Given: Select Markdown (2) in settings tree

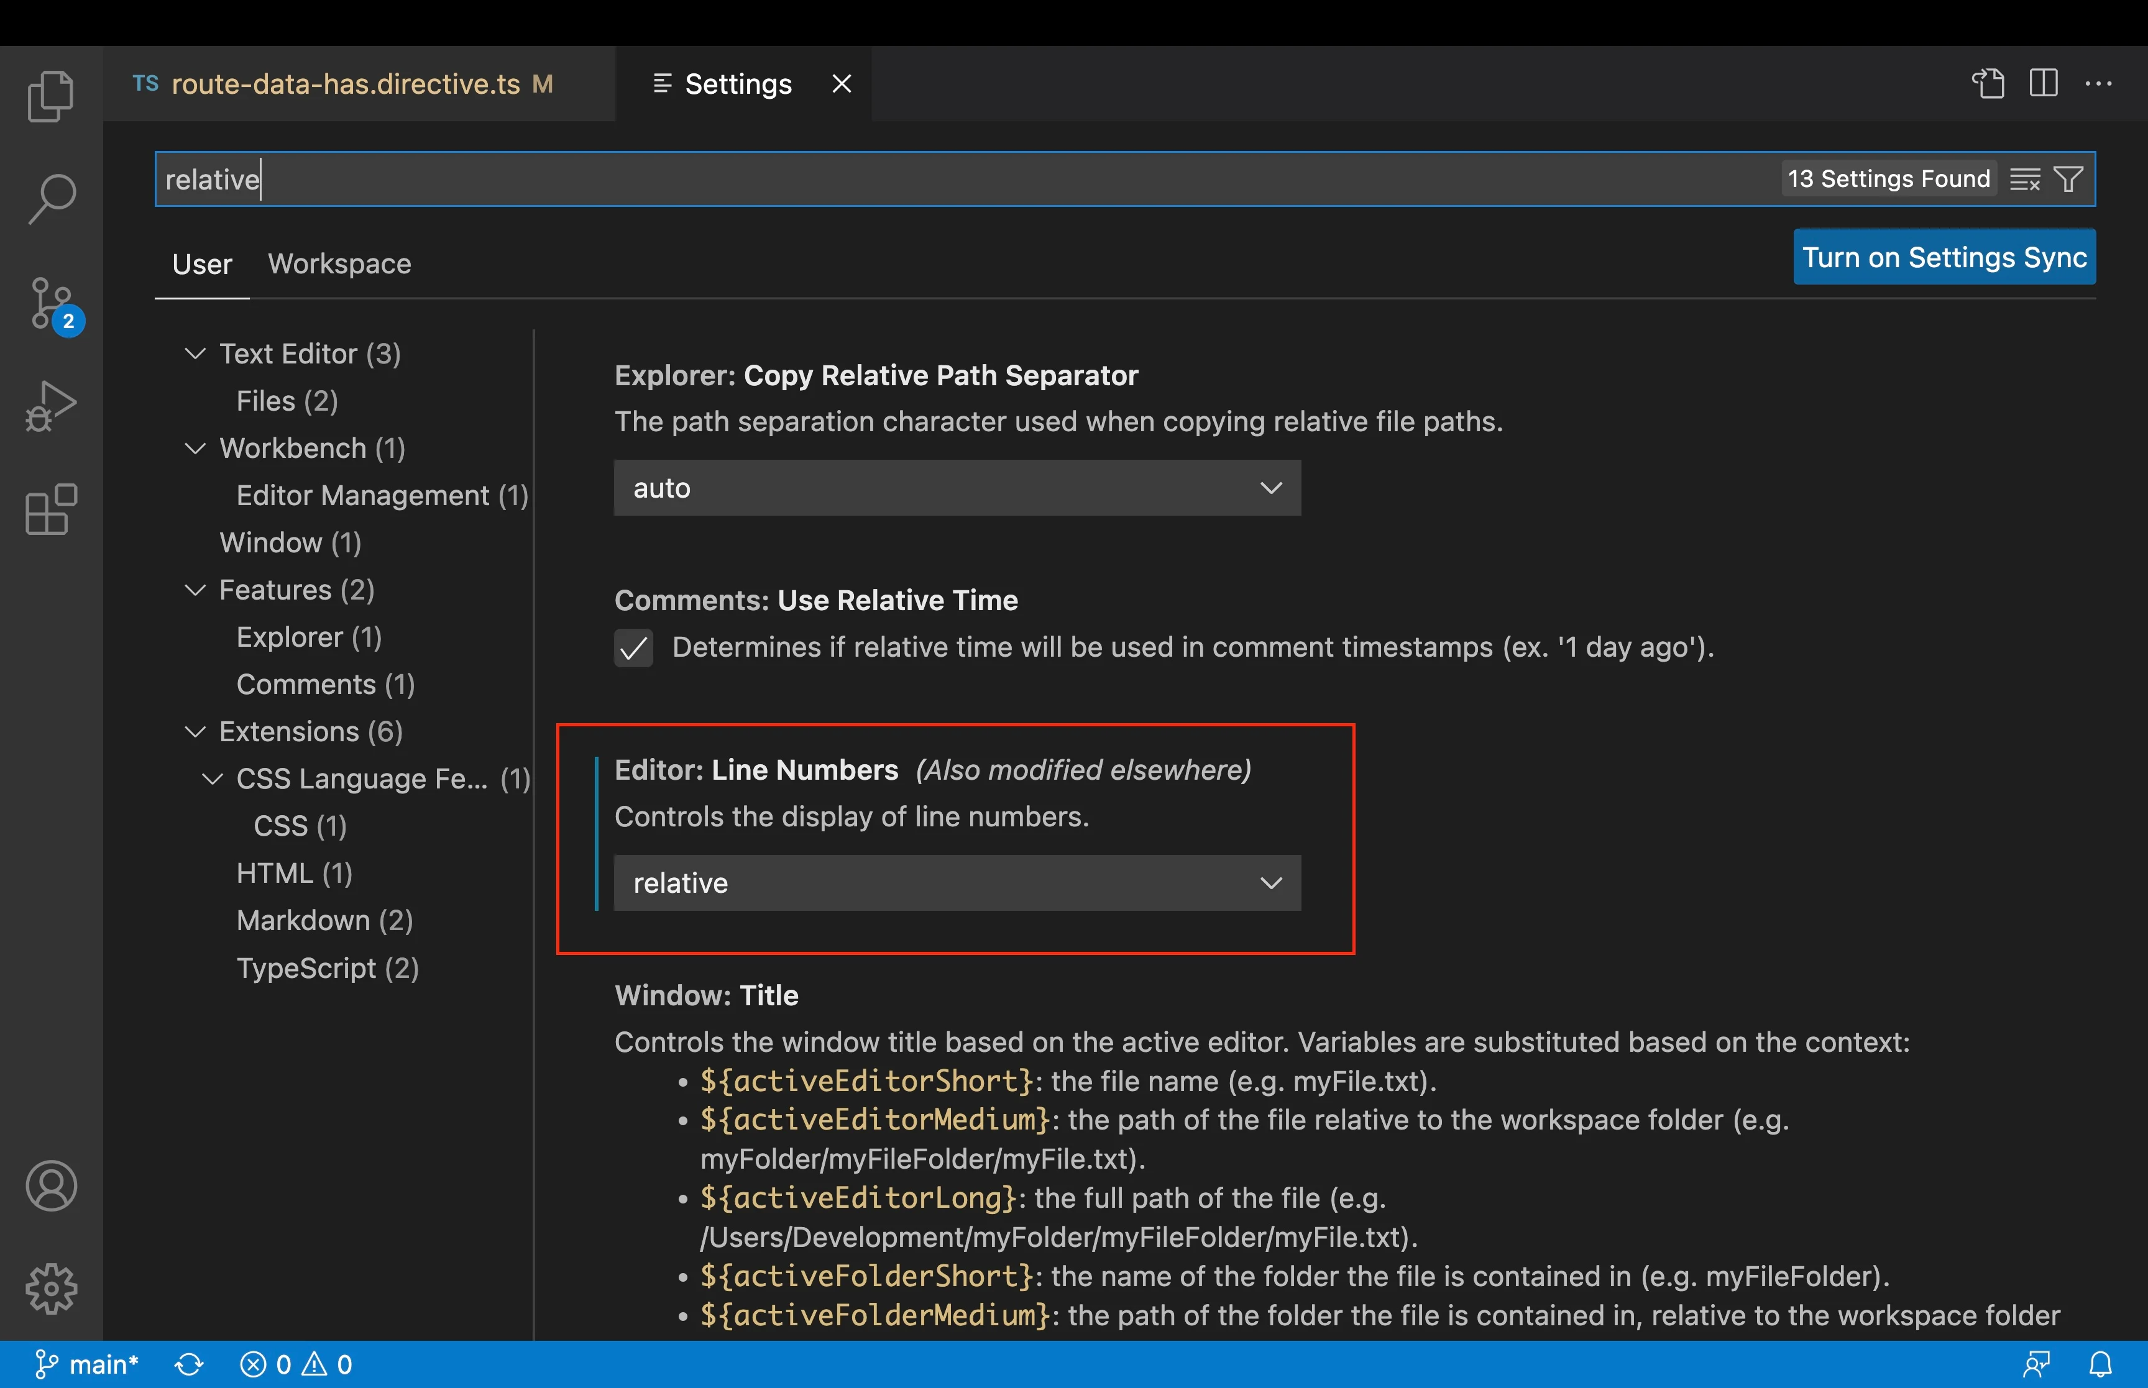Looking at the screenshot, I should click(324, 920).
